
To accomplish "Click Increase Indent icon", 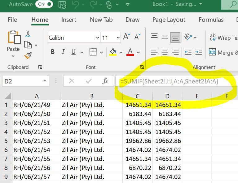I will pos(199,52).
